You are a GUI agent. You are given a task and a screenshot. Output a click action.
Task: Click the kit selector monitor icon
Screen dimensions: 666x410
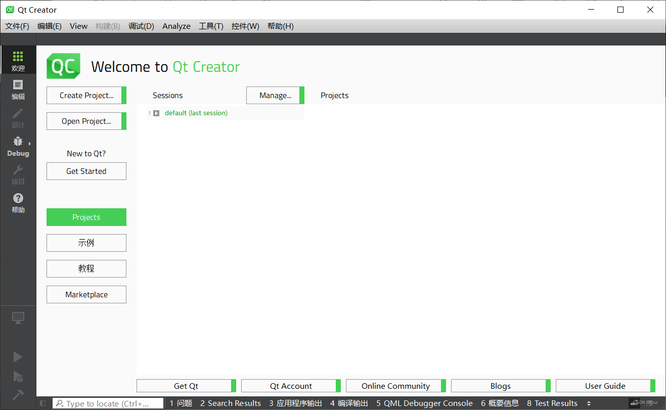click(x=18, y=318)
